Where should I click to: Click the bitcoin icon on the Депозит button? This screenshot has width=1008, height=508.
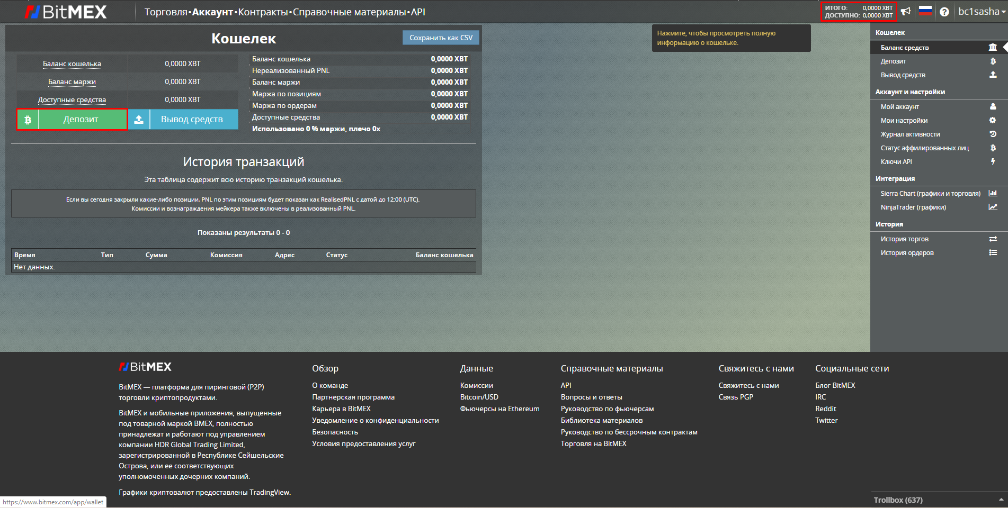point(28,120)
